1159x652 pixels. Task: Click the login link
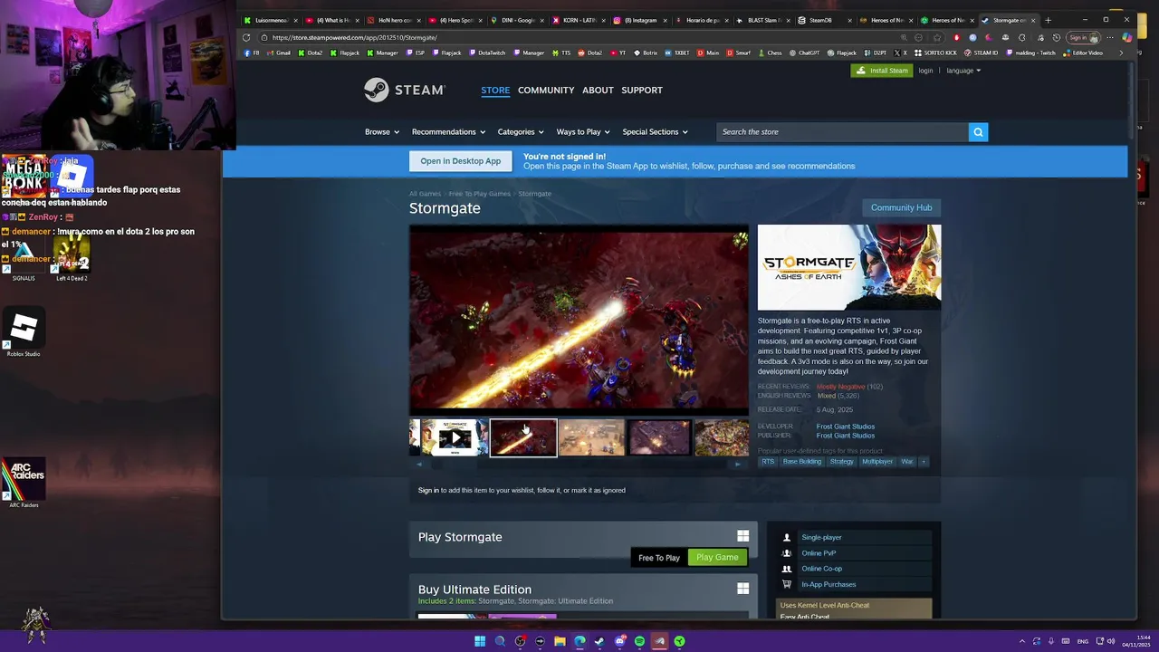click(925, 71)
